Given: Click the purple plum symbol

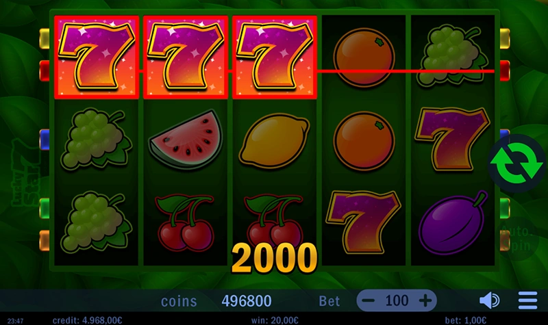Looking at the screenshot, I should click(x=453, y=223).
